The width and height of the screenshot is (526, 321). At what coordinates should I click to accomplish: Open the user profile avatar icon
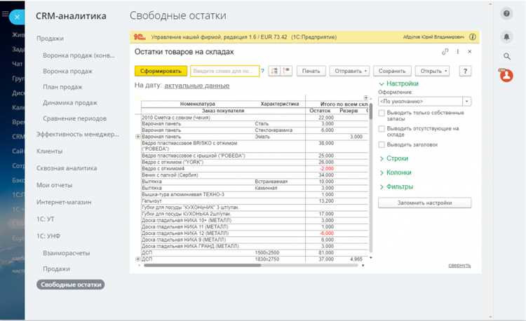coord(506,76)
